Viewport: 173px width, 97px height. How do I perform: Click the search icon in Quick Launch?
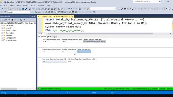click(160, 2)
